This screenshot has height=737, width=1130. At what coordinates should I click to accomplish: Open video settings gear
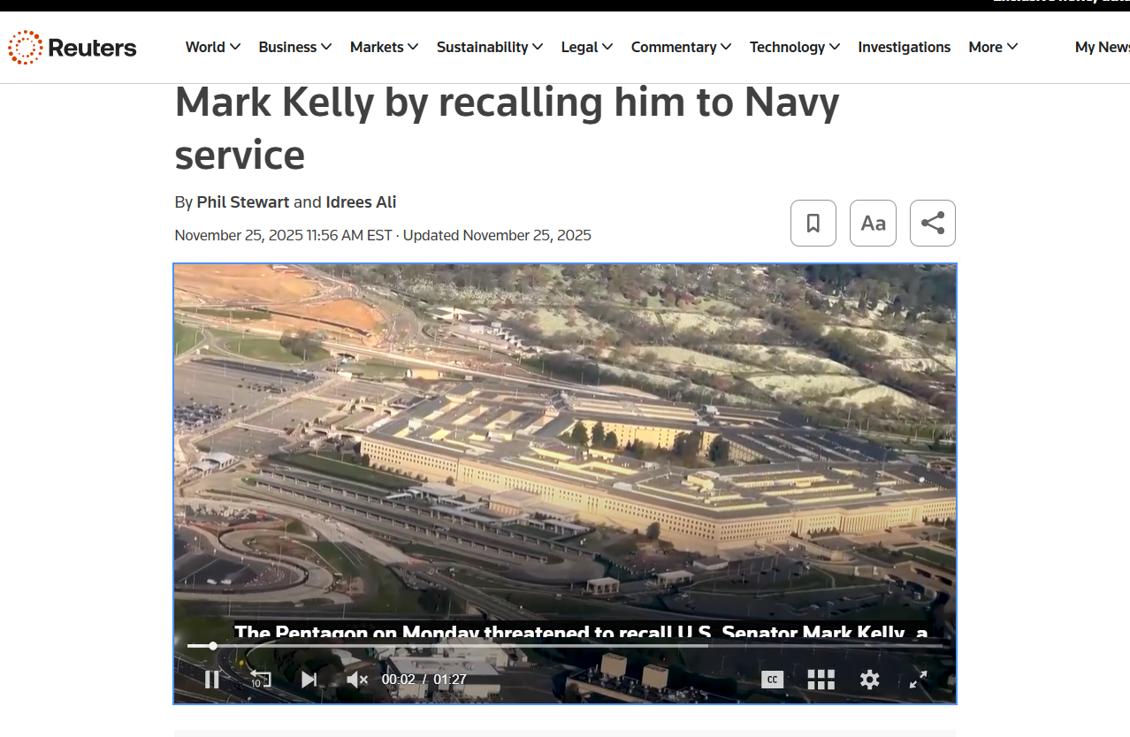[870, 680]
